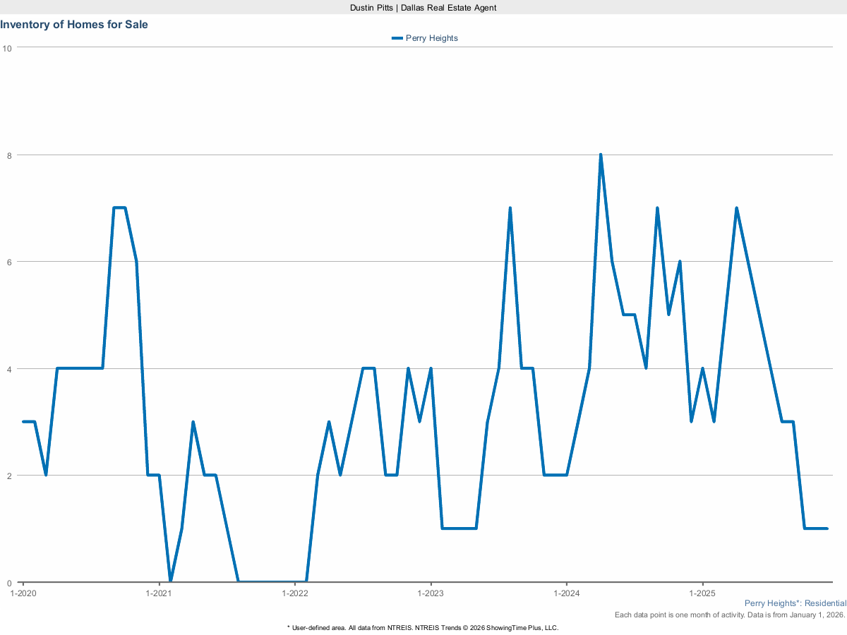The height and width of the screenshot is (635, 847).
Task: Click the NTREIS Trends copyright footnote
Action: (x=423, y=627)
